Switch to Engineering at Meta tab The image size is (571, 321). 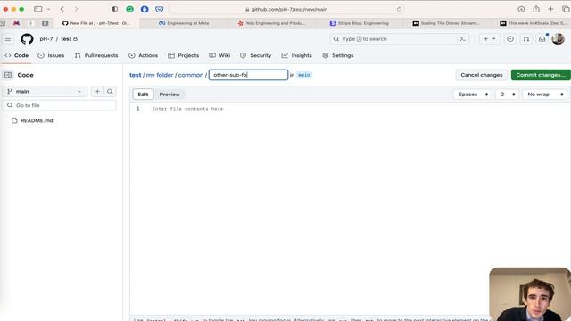tap(184, 23)
